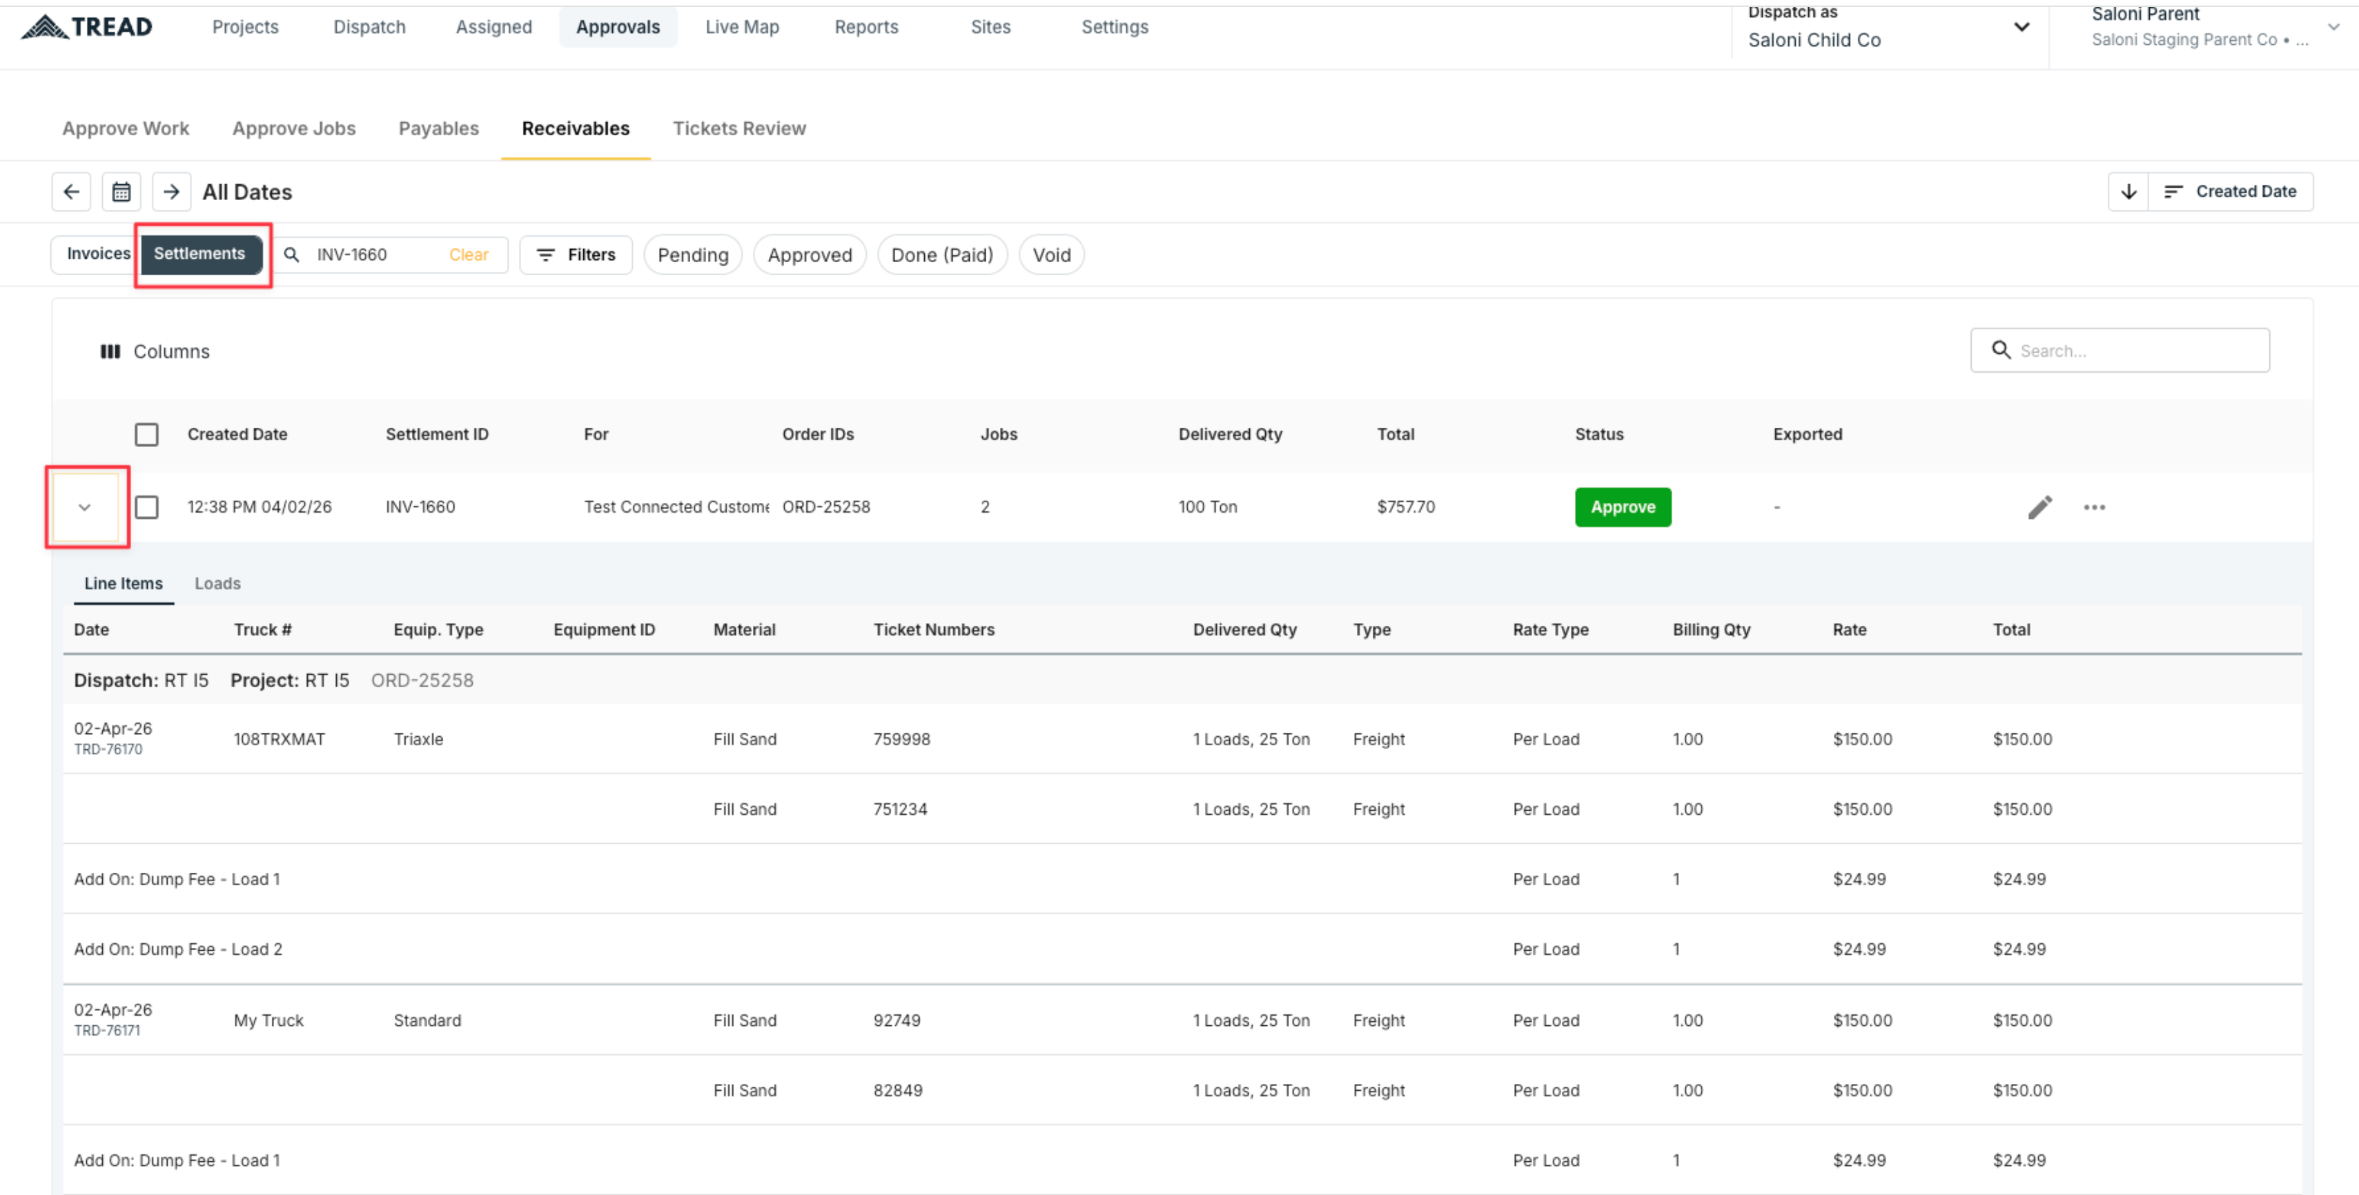
Task: Open the Created Date sort dropdown
Action: point(2231,191)
